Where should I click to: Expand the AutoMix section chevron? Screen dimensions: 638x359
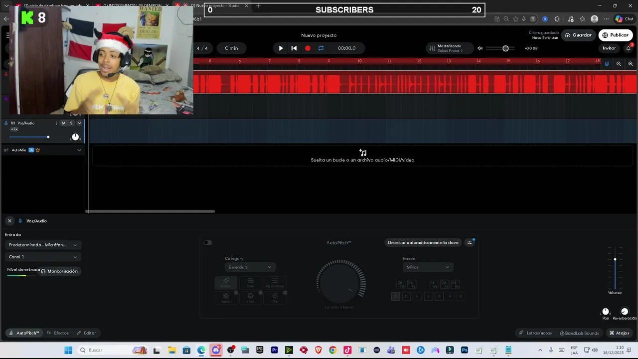[79, 150]
